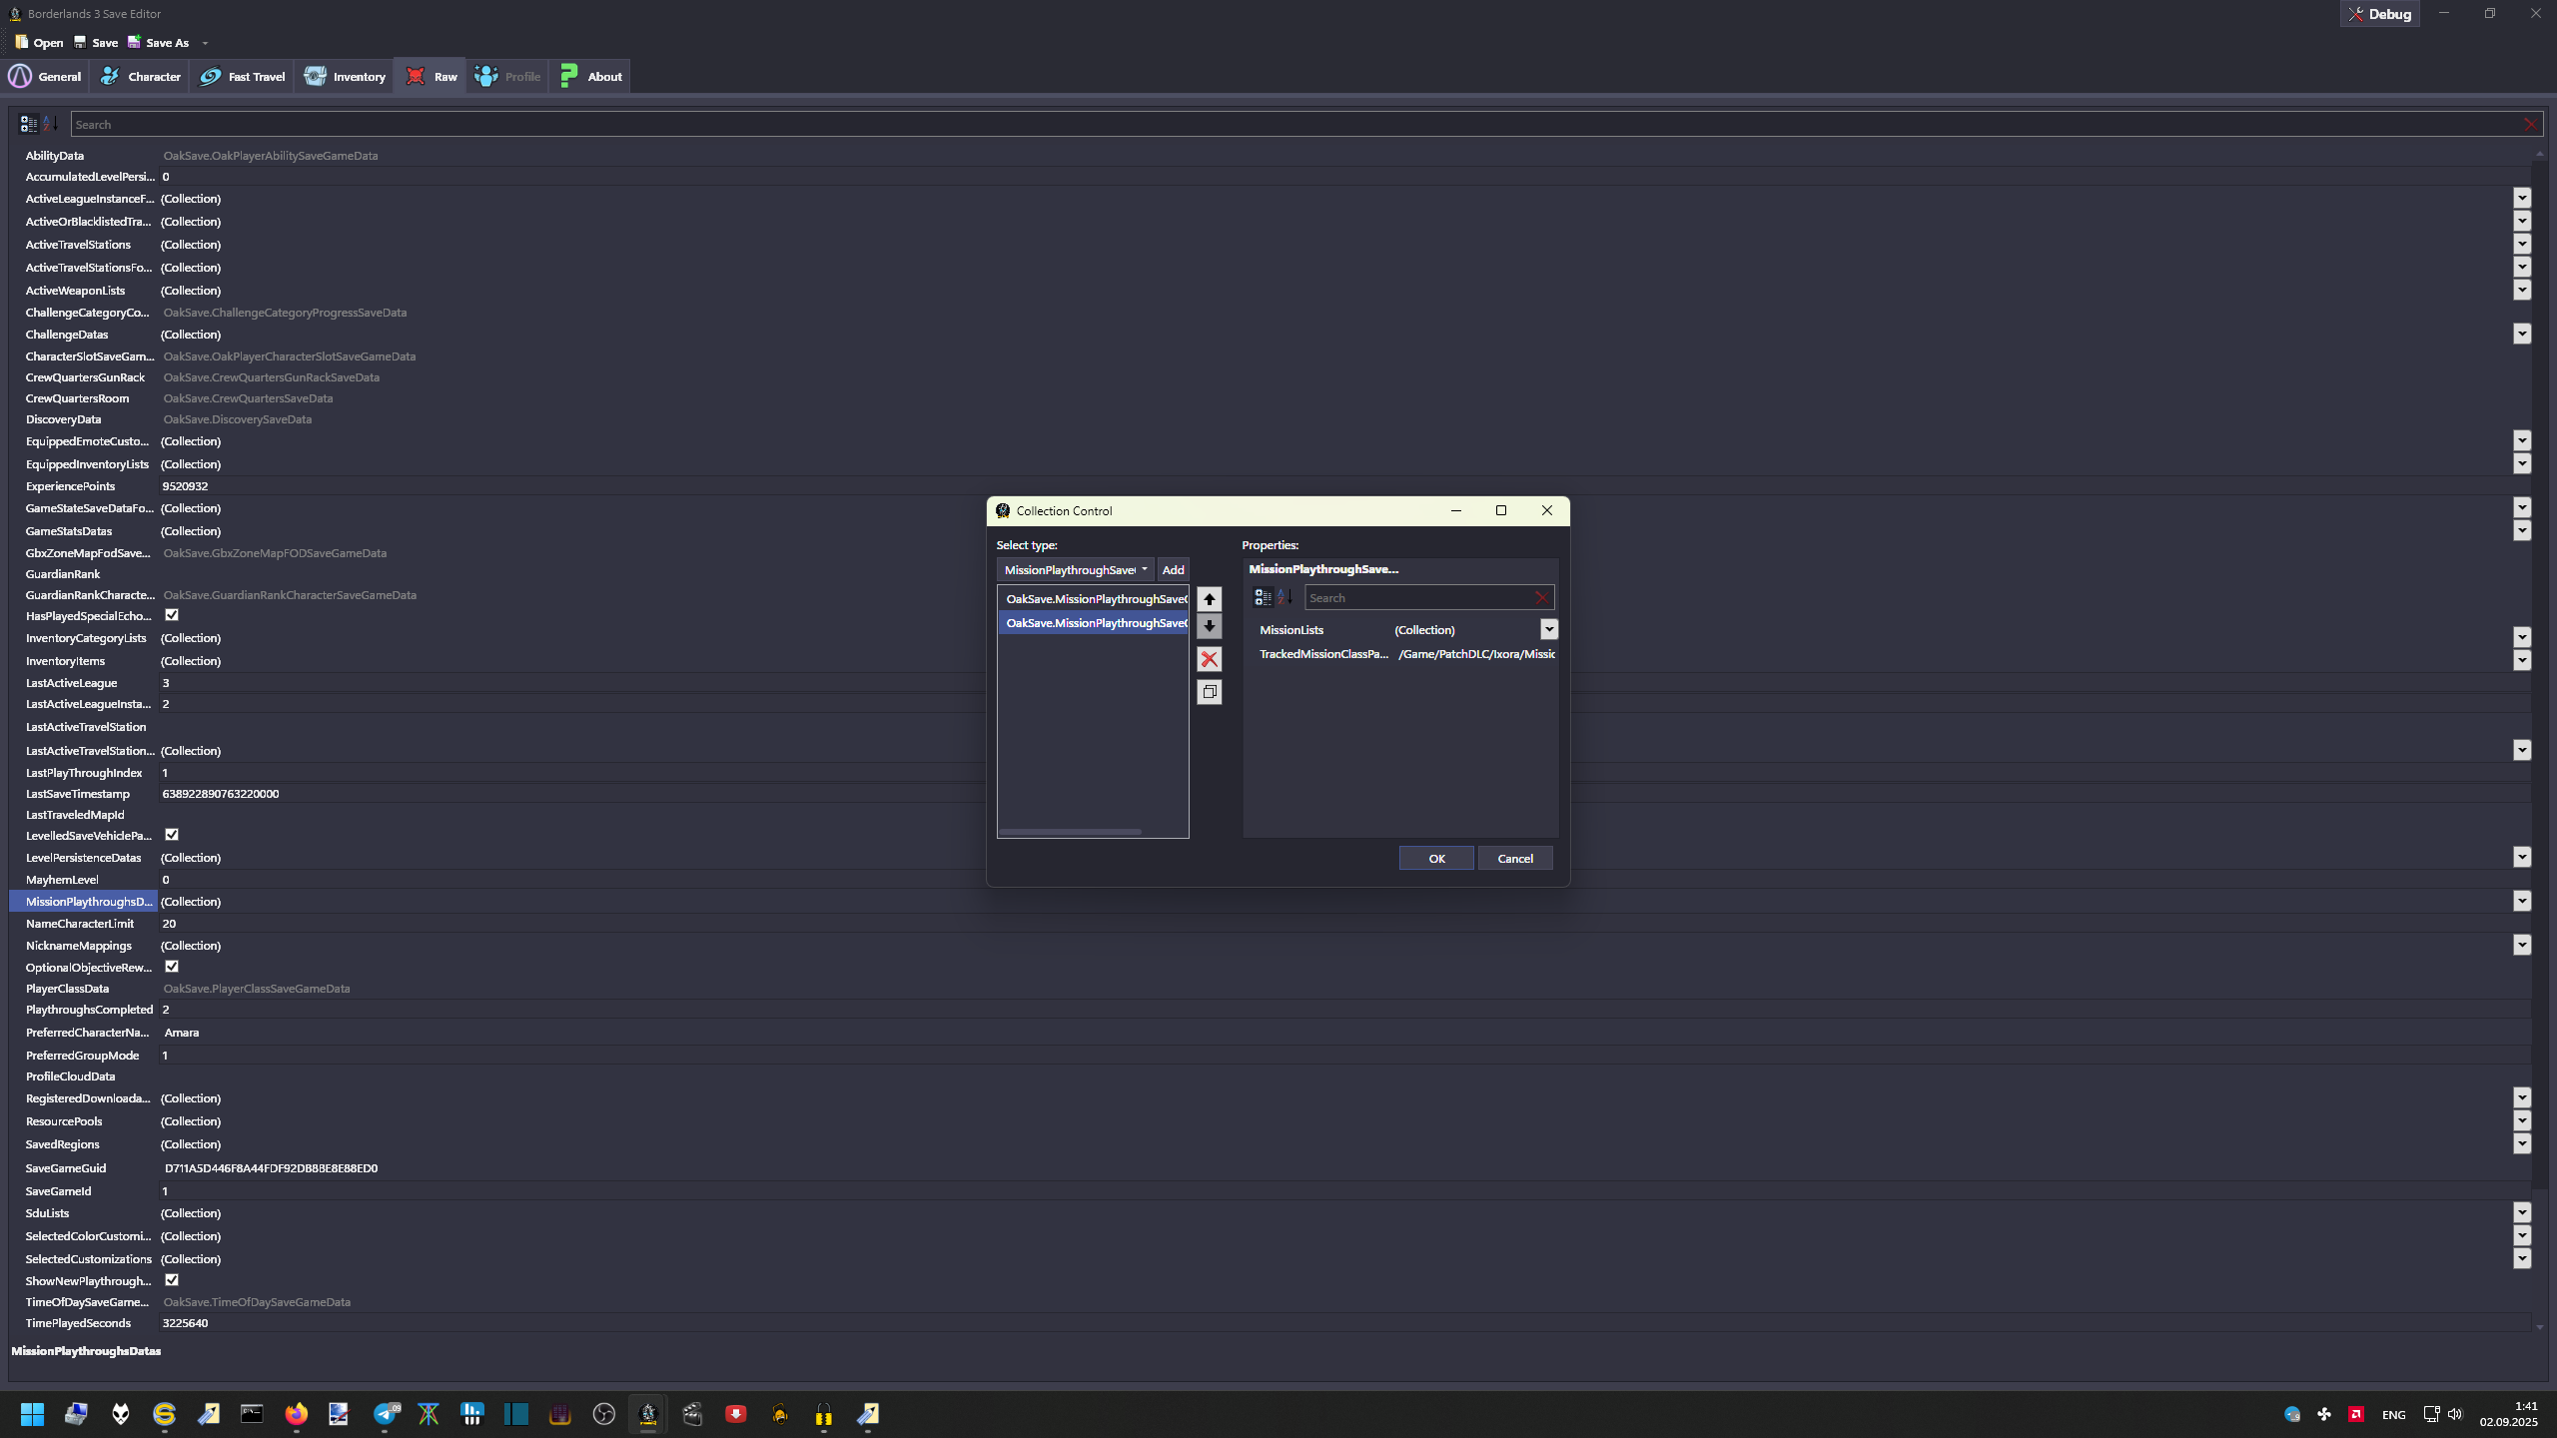The image size is (2557, 1438).
Task: Click the move item up arrow button
Action: coord(1209,599)
